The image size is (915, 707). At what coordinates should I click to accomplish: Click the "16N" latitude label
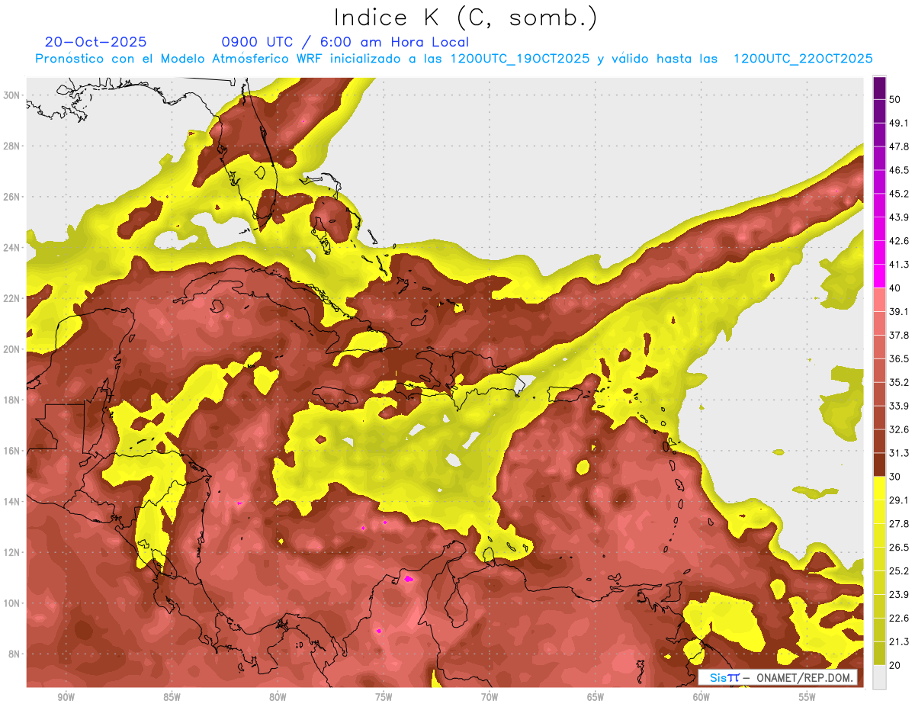pos(12,451)
